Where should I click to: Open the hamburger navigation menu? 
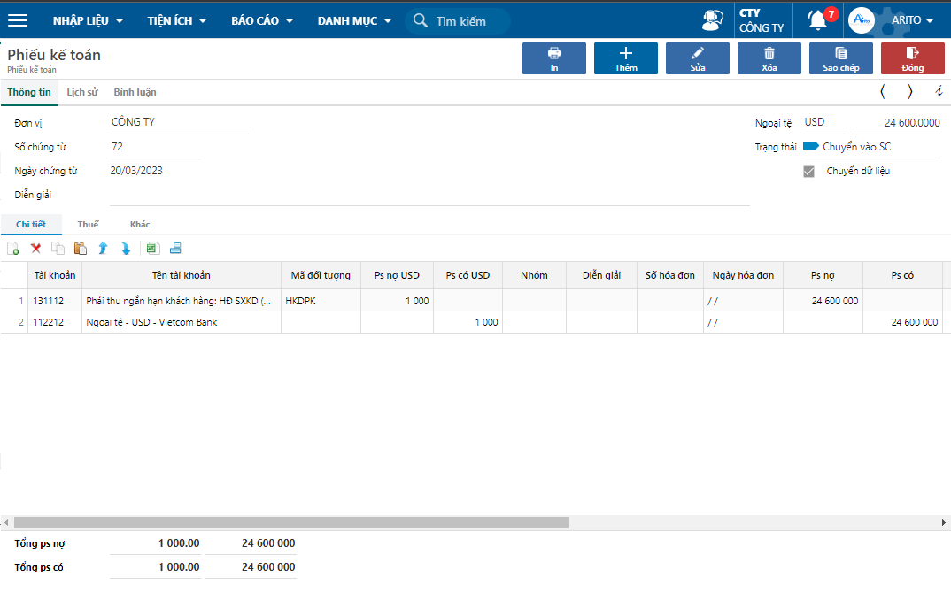pyautogui.click(x=18, y=20)
